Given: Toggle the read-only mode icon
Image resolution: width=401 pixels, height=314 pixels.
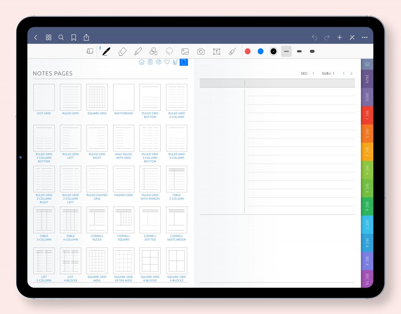Looking at the screenshot, I should (90, 51).
